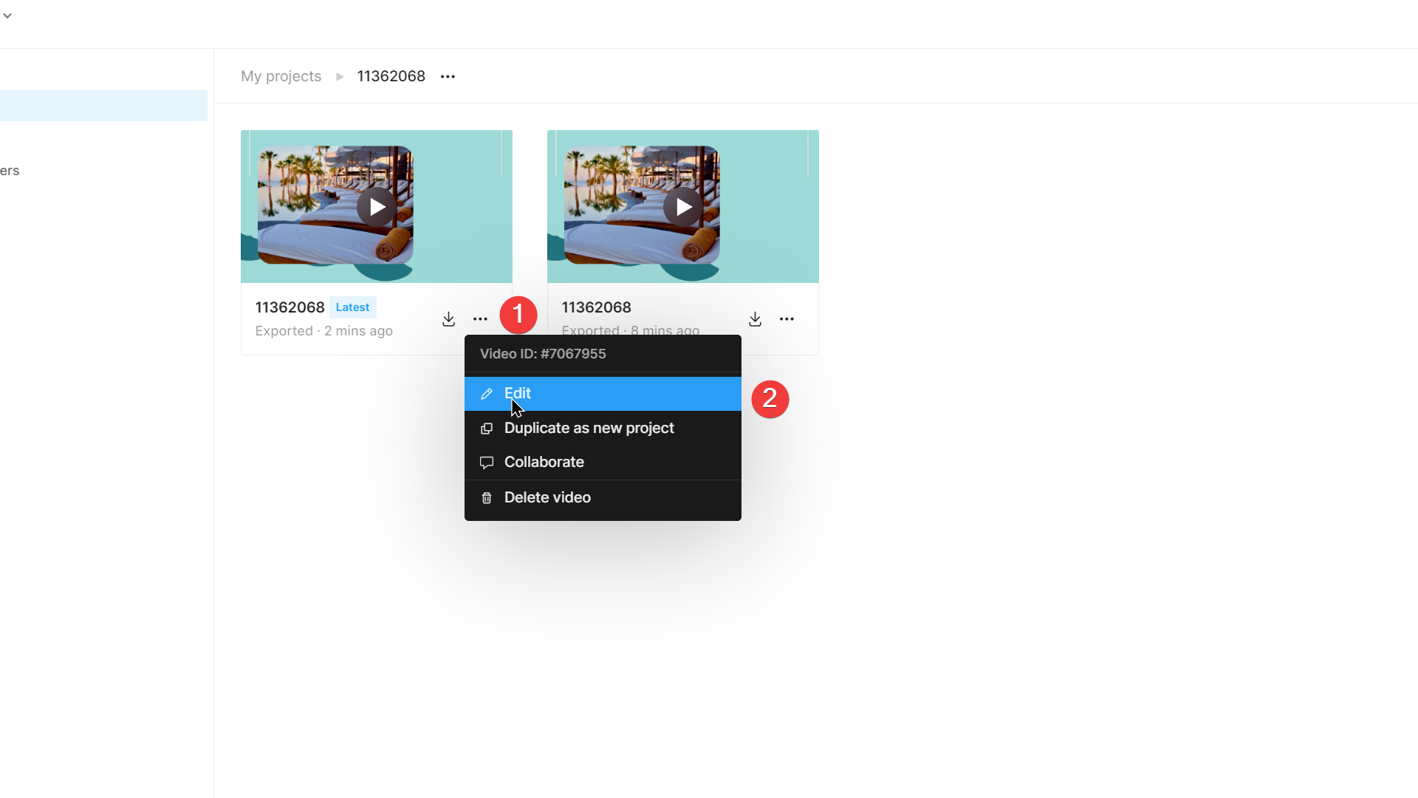Click the duplicate icon next to Duplicate as new project
Image resolution: width=1418 pixels, height=798 pixels.
487,428
